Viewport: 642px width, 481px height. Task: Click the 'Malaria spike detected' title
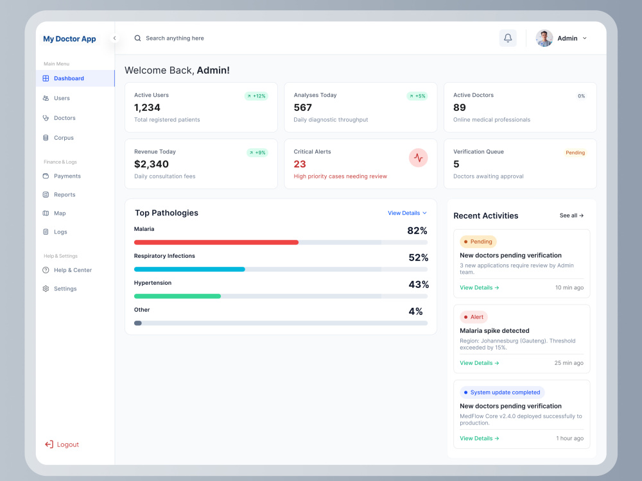[x=494, y=330]
